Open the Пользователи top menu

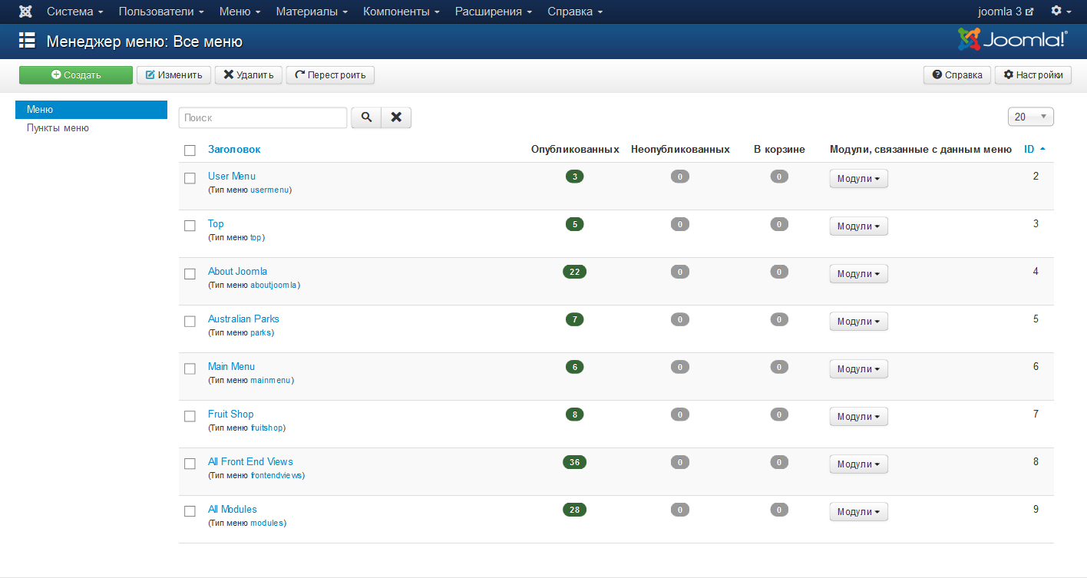pos(161,12)
